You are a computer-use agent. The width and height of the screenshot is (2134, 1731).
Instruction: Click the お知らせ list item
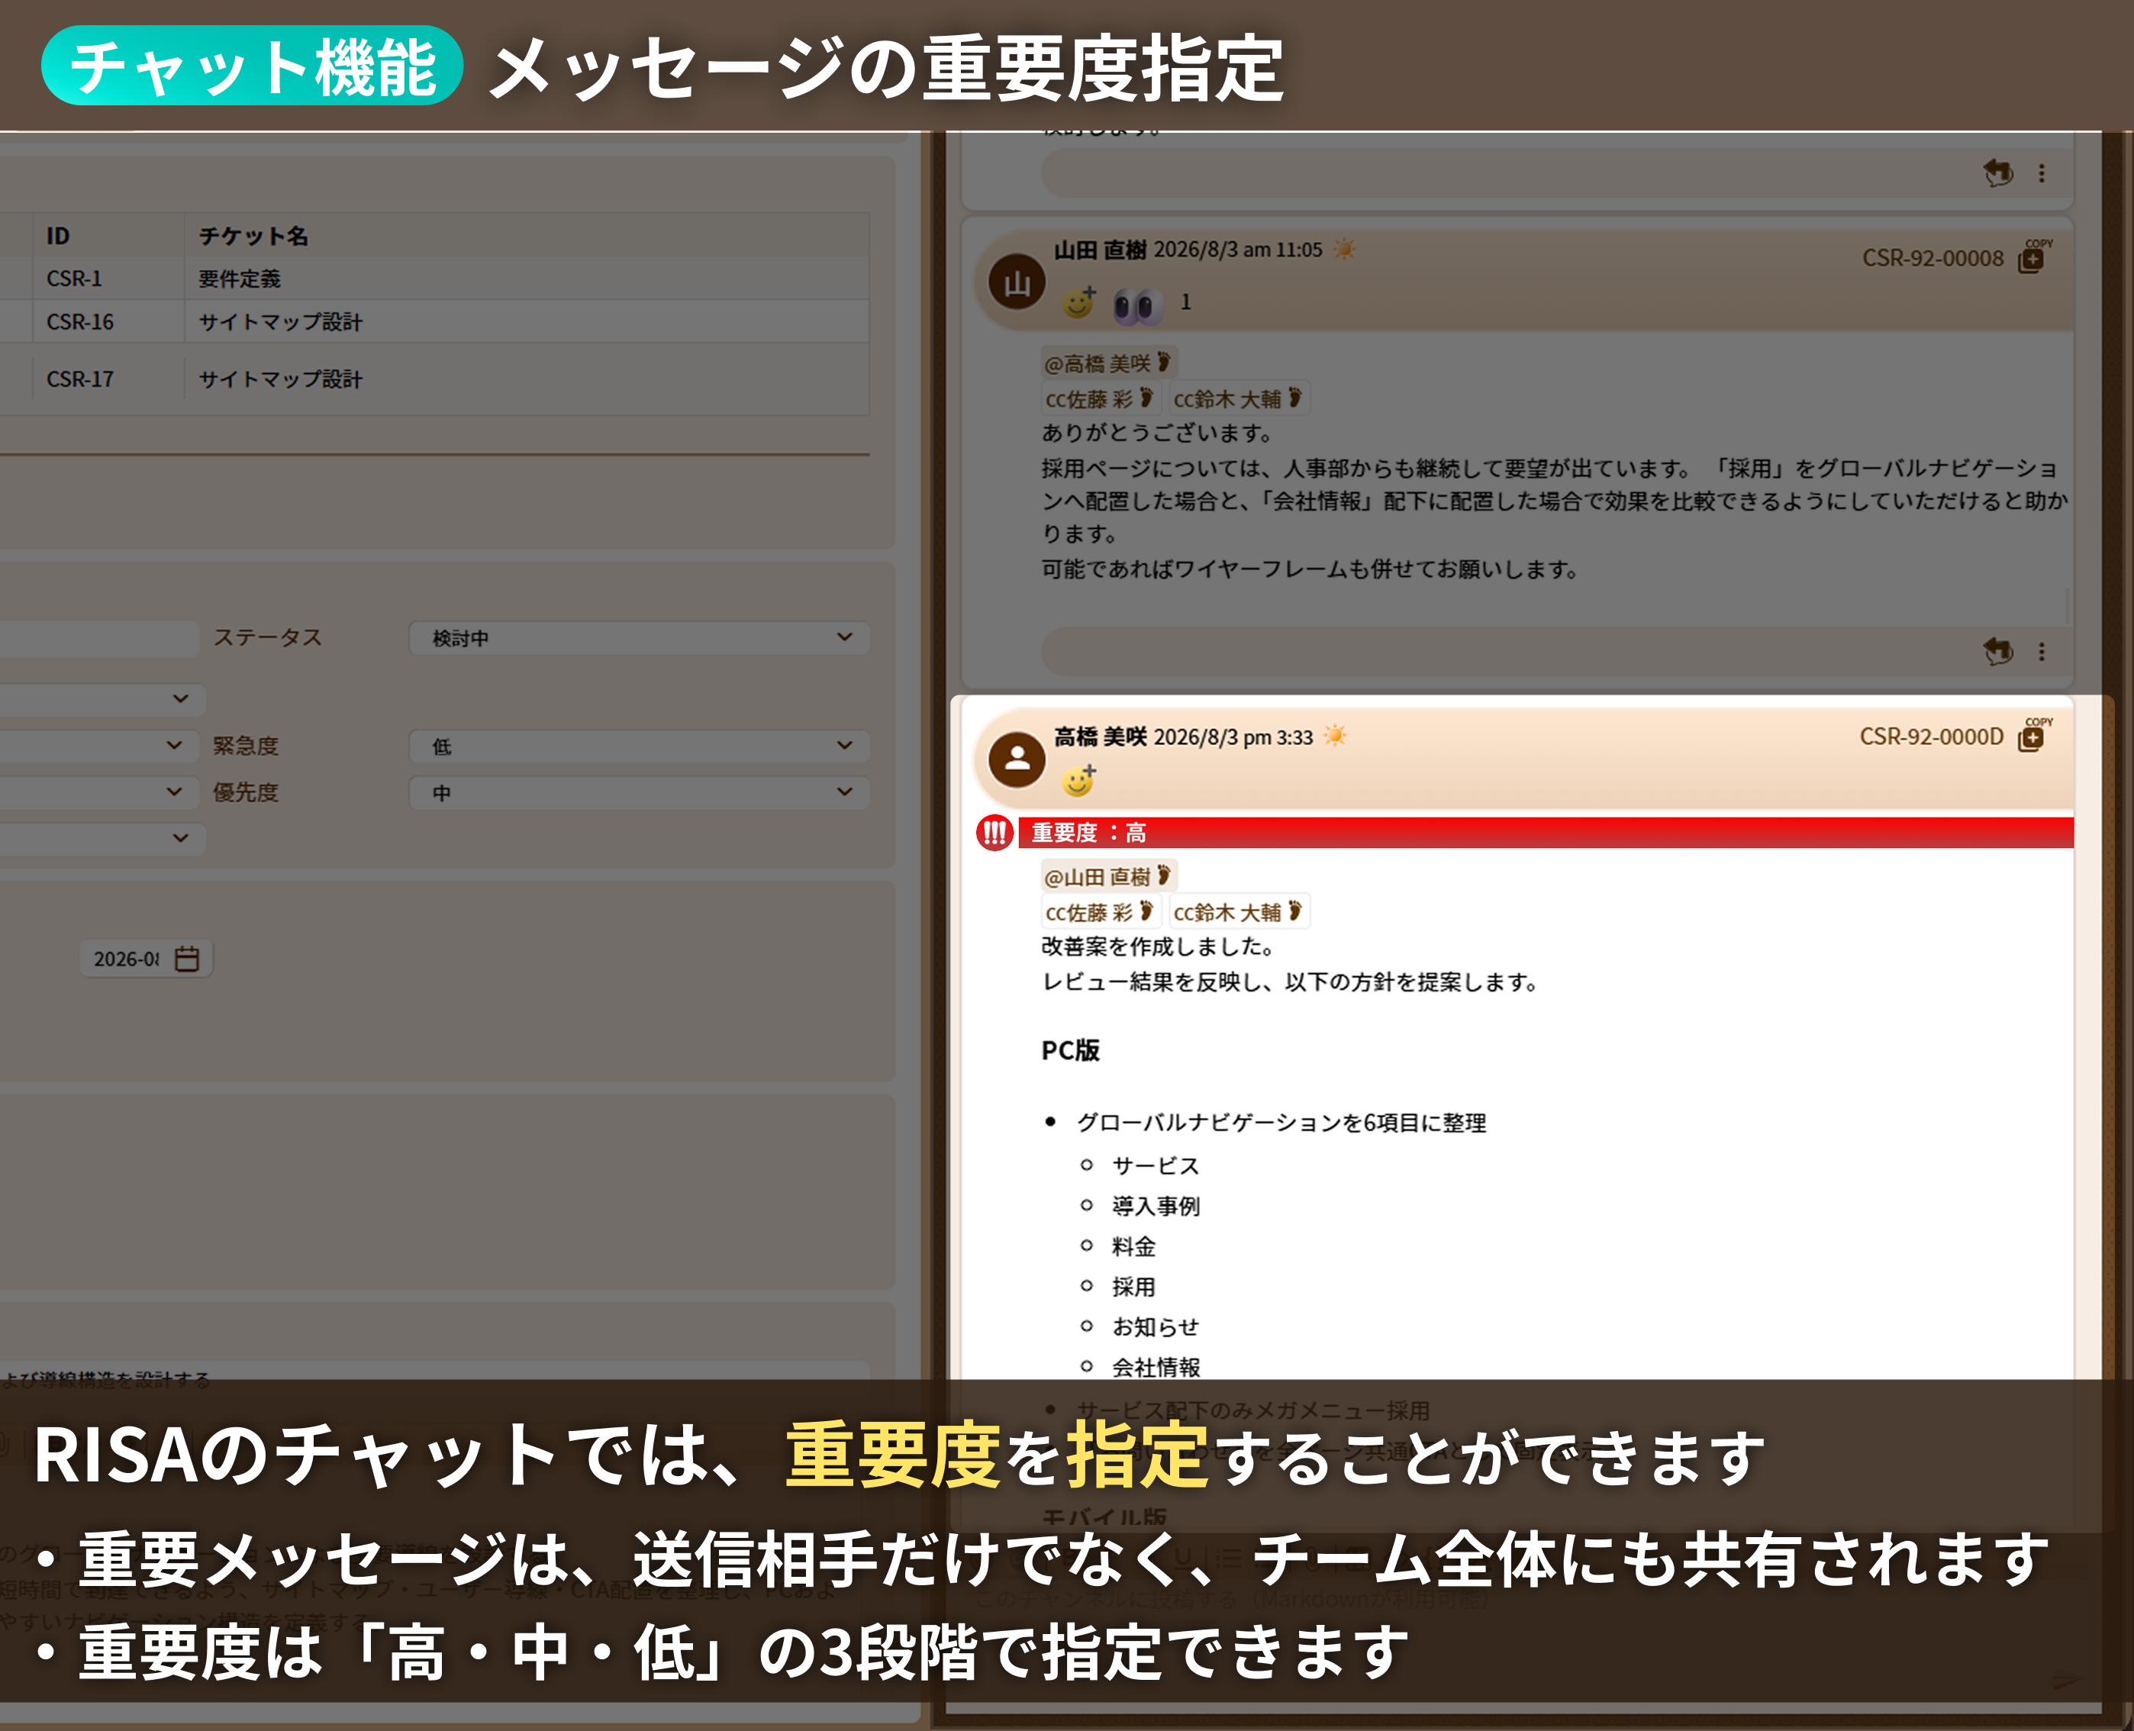coord(1156,1326)
